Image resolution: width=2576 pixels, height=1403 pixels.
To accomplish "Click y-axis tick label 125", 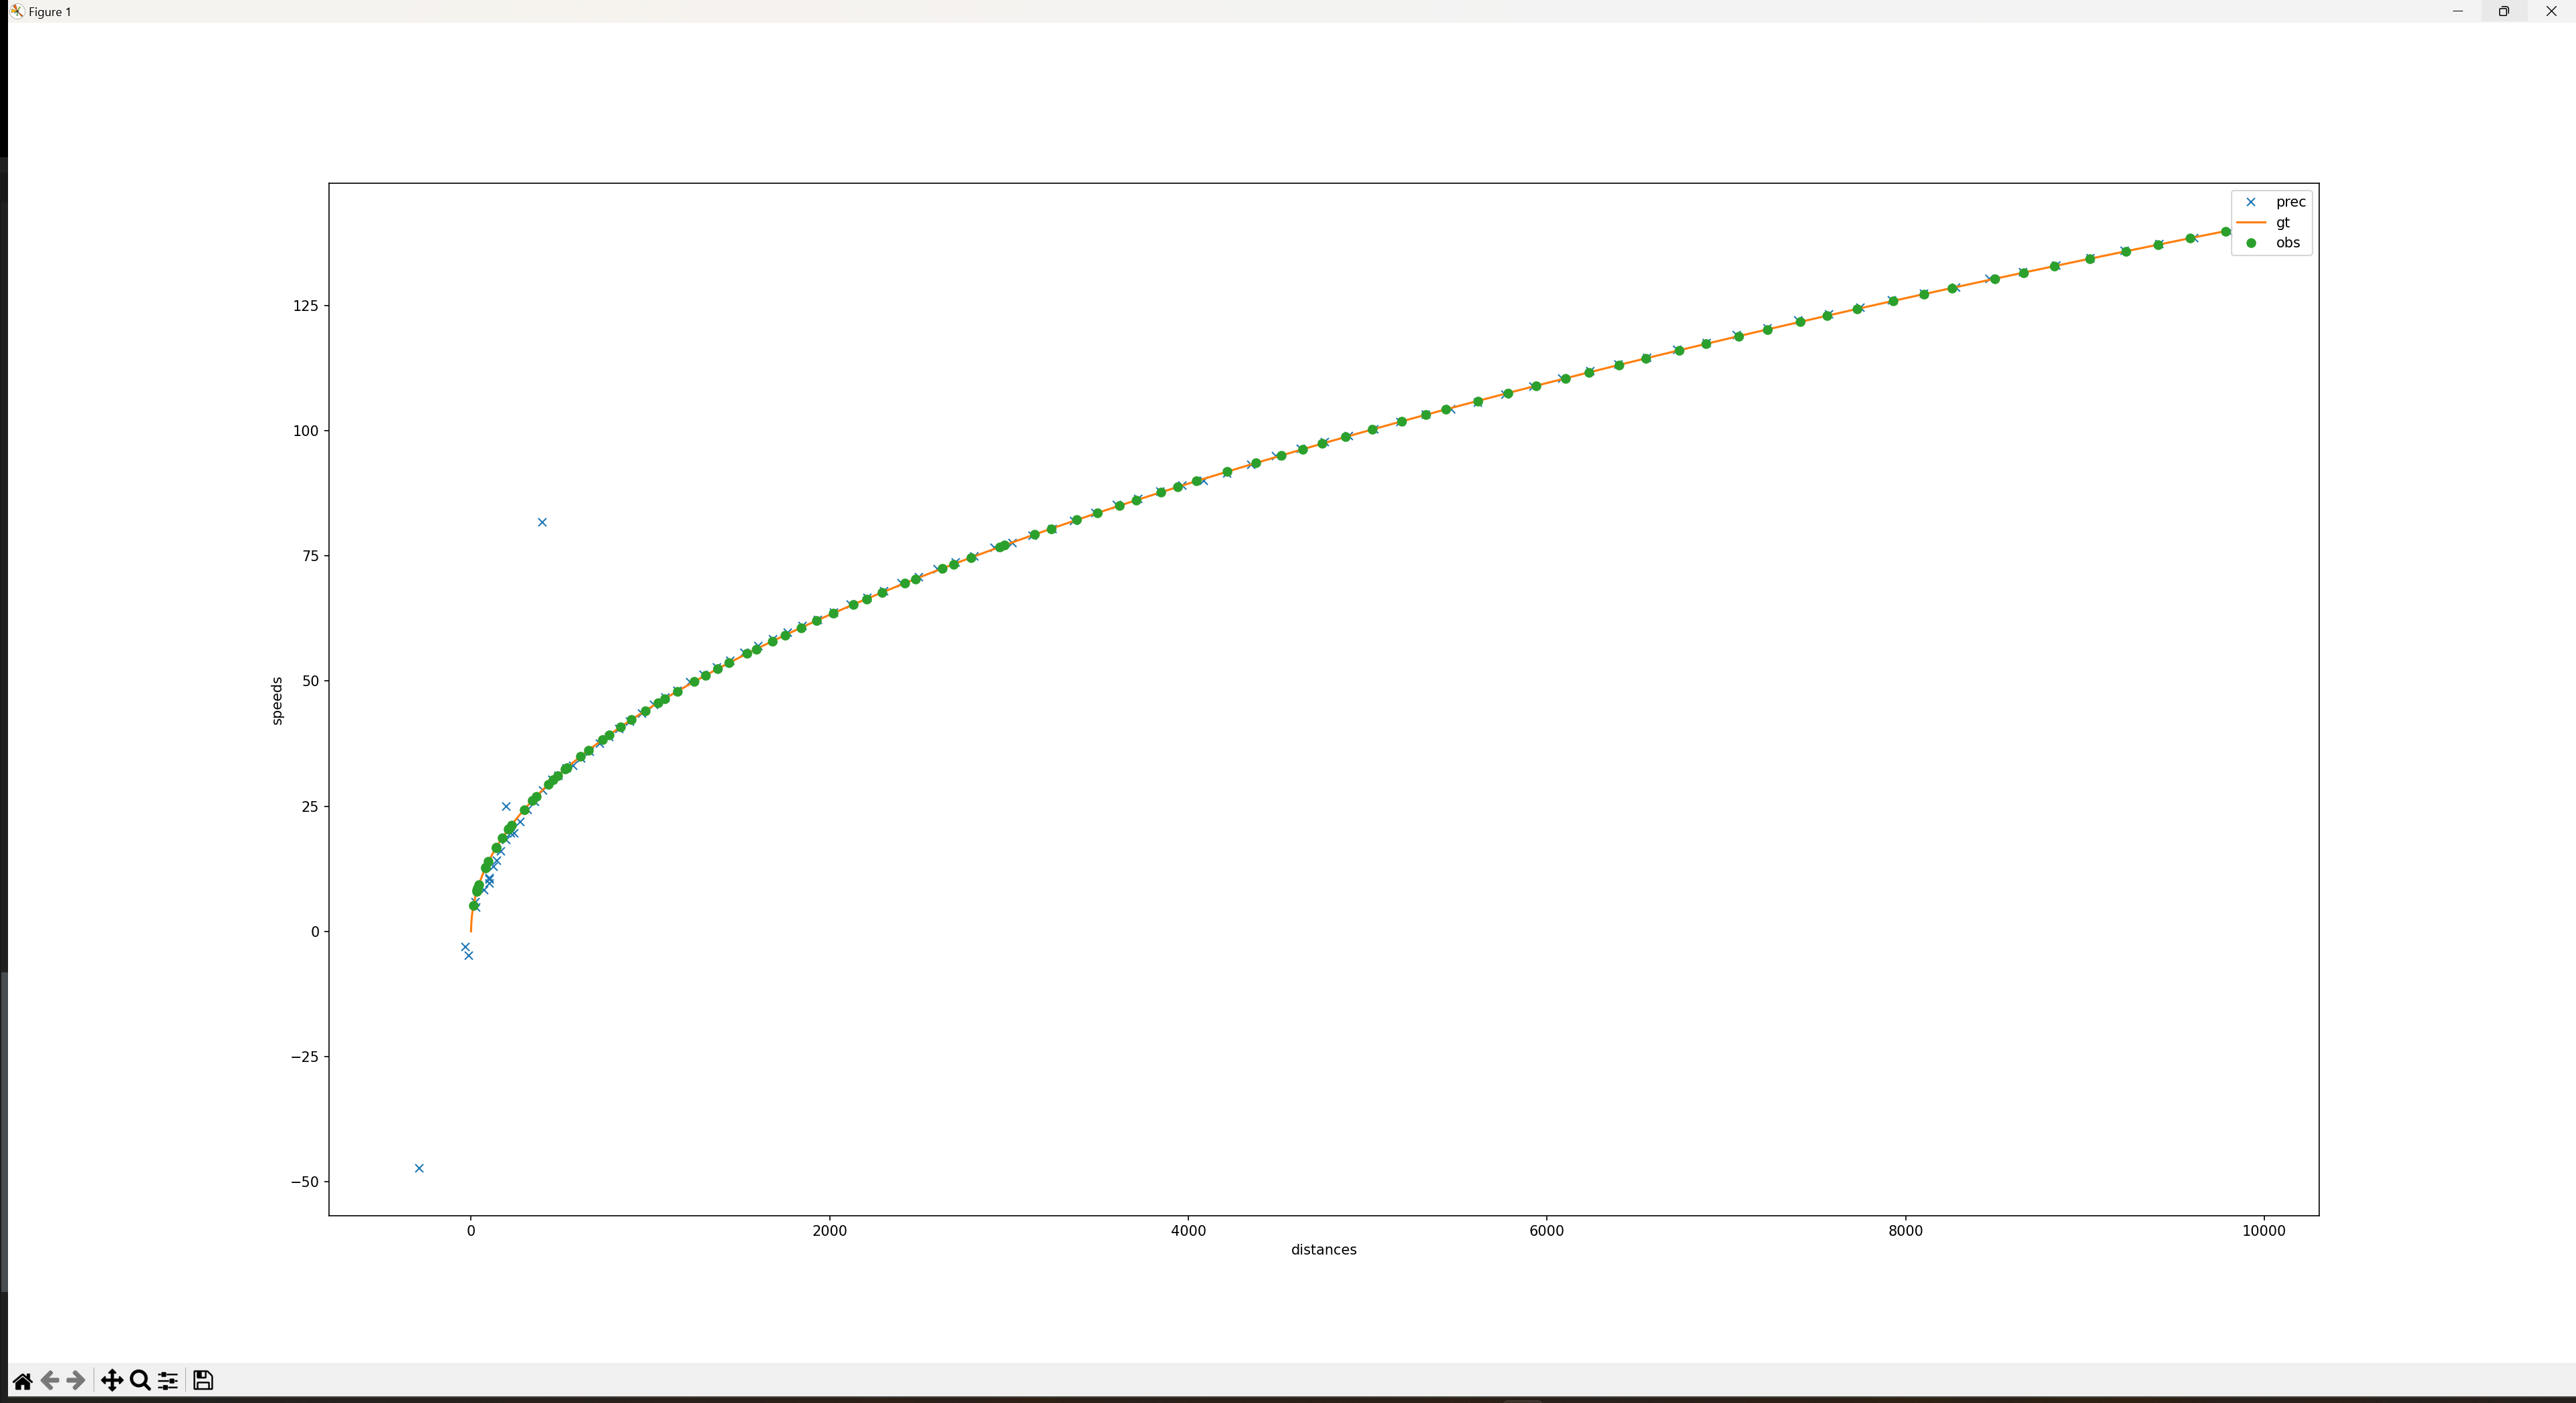I will pyautogui.click(x=305, y=306).
